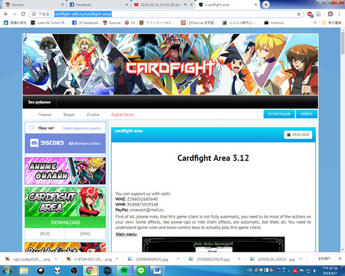This screenshot has width=345, height=276.
Task: View site information for the insecure page
Action: click(x=34, y=14)
